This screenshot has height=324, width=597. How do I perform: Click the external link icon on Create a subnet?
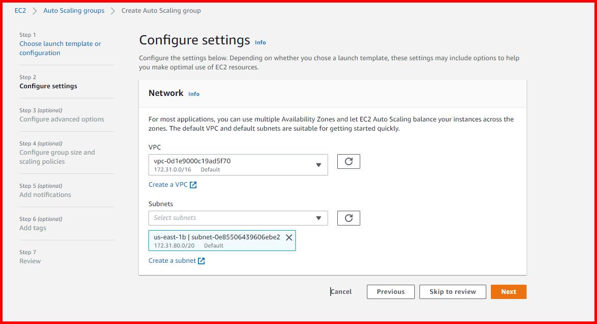[202, 260]
